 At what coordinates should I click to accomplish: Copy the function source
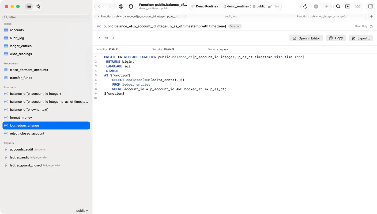click(336, 38)
